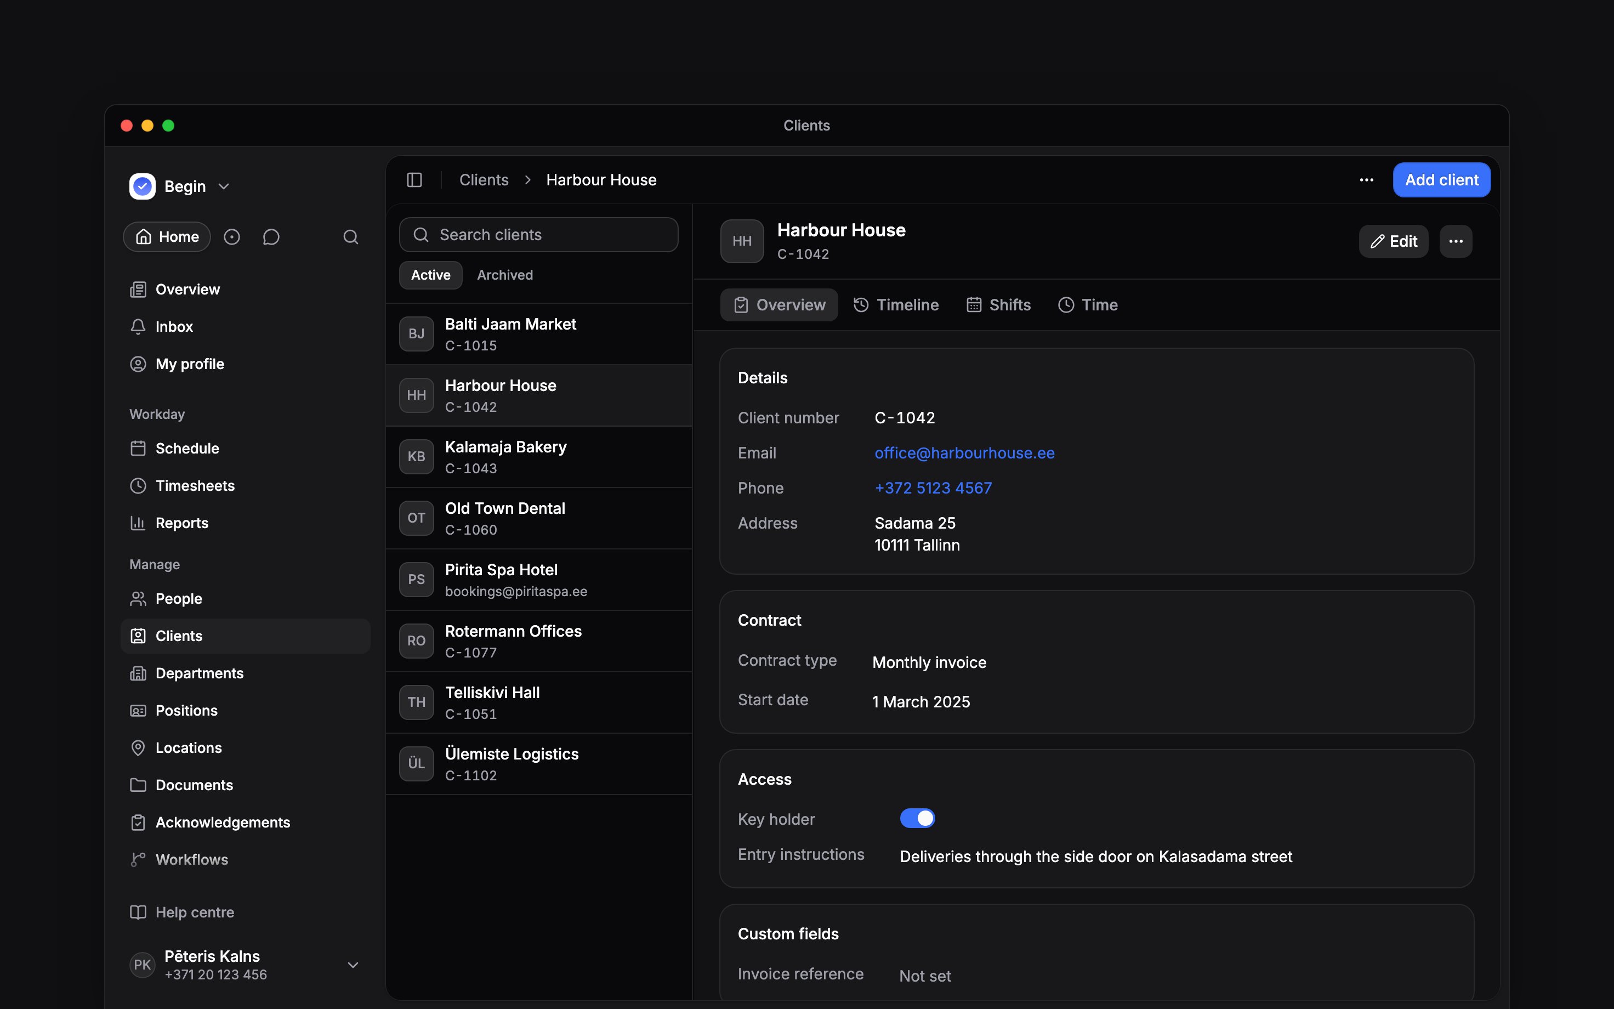Open Locations
Viewport: 1614px width, 1009px height.
245,748
